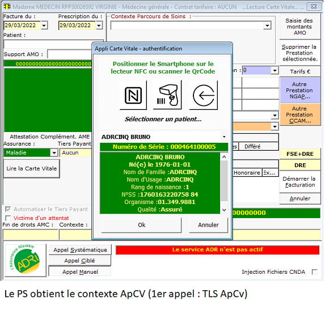Click scroll up arrow in patient info
The image size is (325, 310).
[224, 157]
